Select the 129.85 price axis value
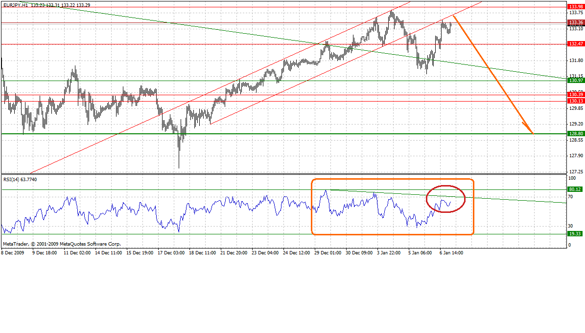The width and height of the screenshot is (585, 333). [576, 108]
